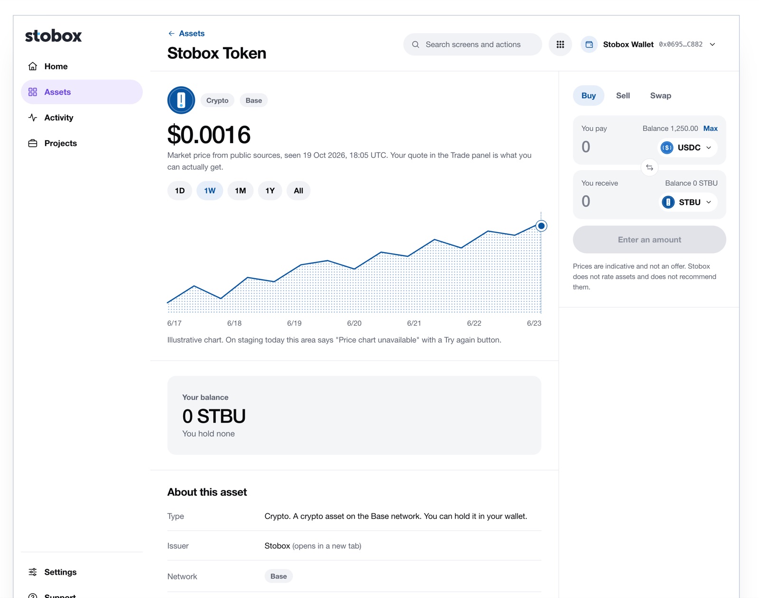Click the Home house icon
Image resolution: width=759 pixels, height=598 pixels.
click(33, 66)
